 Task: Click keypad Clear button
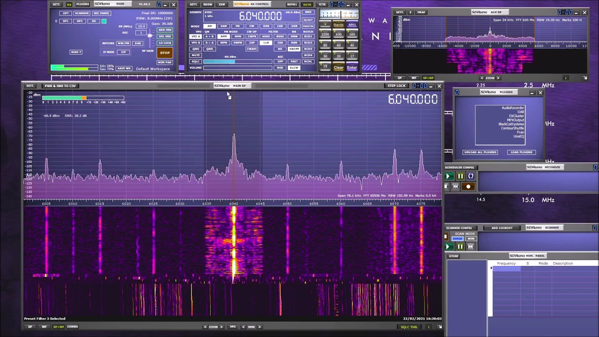338,67
